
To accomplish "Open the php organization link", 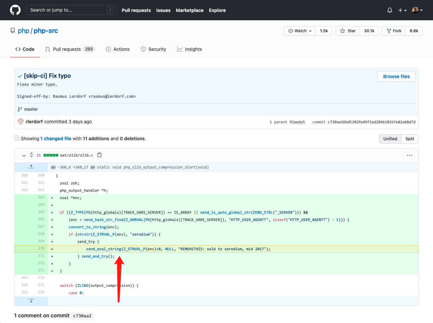I will tap(24, 31).
